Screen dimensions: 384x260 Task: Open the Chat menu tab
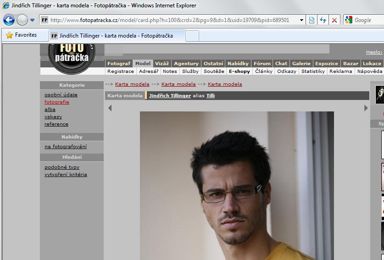click(x=281, y=63)
